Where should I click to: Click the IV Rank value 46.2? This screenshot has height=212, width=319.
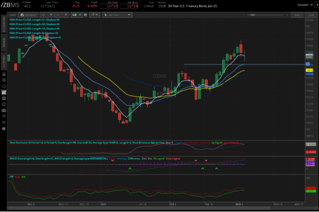(27, 6)
